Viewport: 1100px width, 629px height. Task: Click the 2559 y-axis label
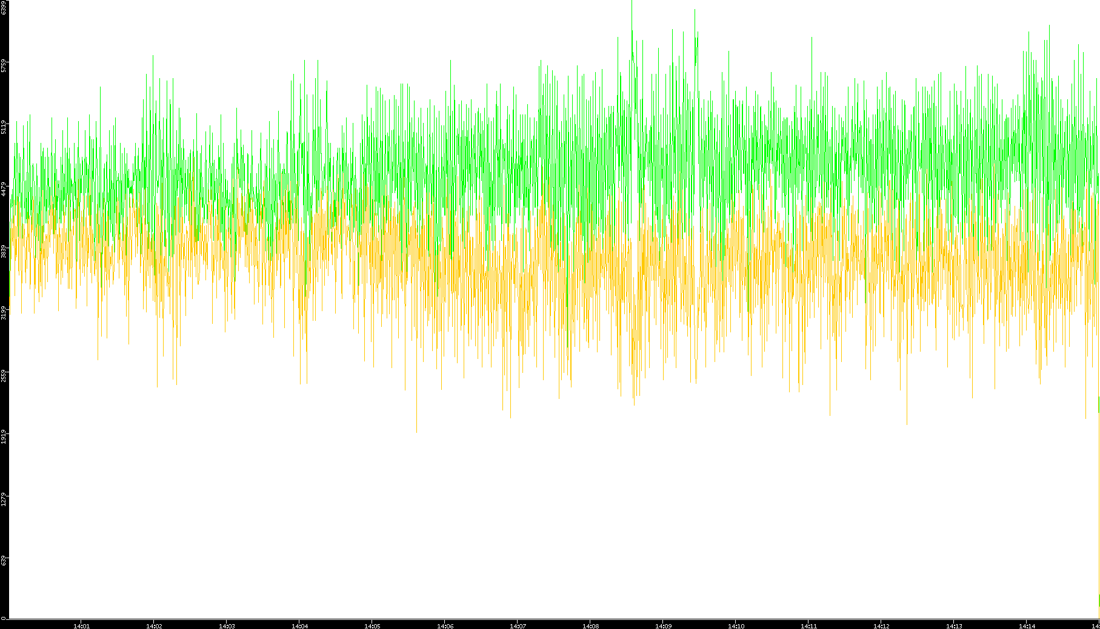pyautogui.click(x=4, y=375)
